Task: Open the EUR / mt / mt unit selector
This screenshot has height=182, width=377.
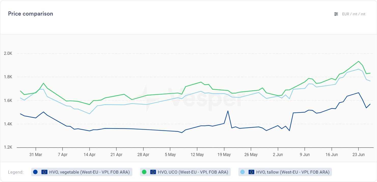Action: coord(354,14)
